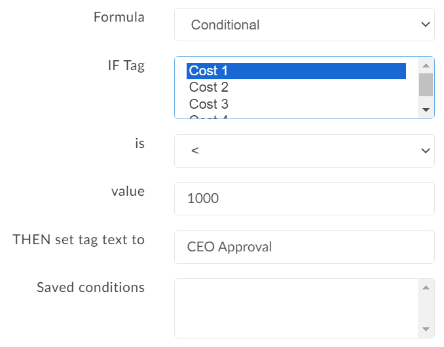Screen dimensions: 444x347
Task: Click the Formula field label
Action: 119,17
